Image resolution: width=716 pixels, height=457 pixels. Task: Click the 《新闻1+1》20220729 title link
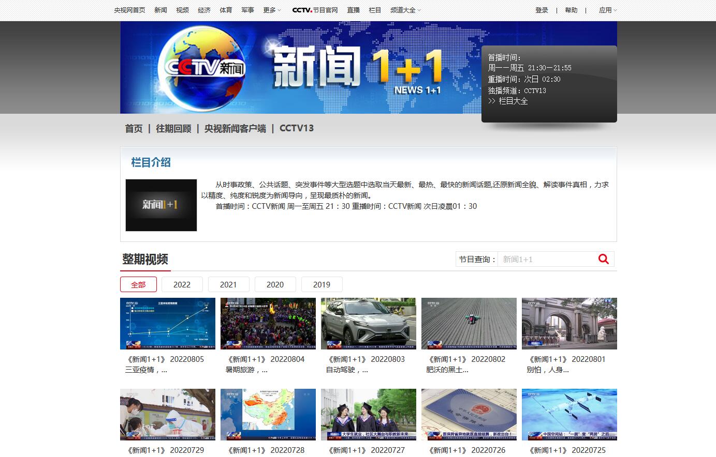(x=165, y=450)
